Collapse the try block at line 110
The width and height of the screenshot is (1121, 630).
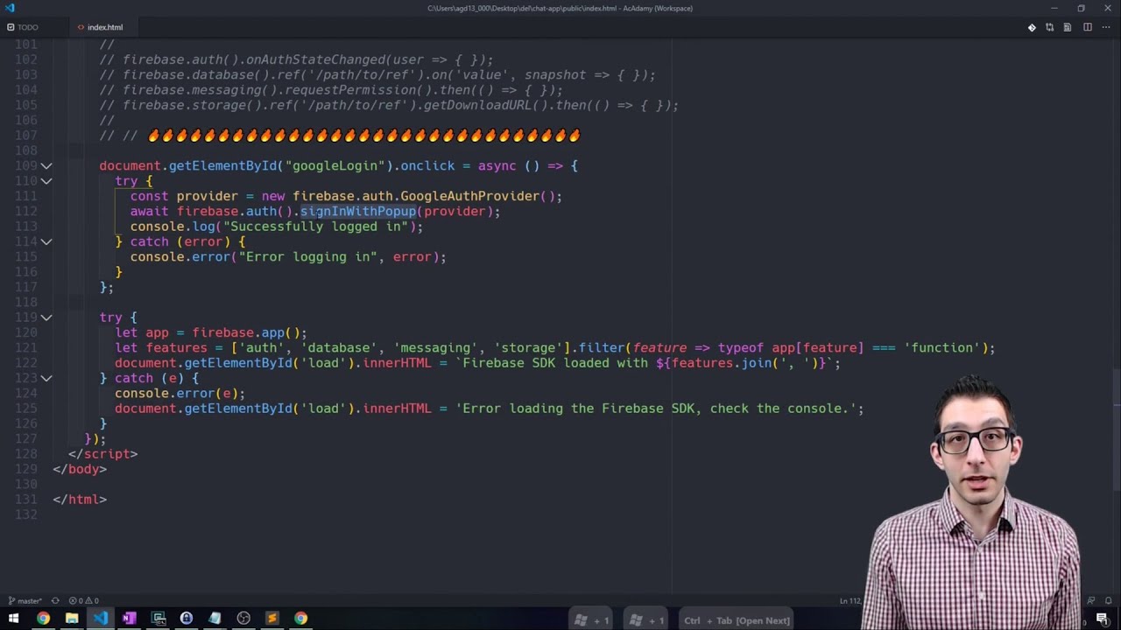click(46, 181)
